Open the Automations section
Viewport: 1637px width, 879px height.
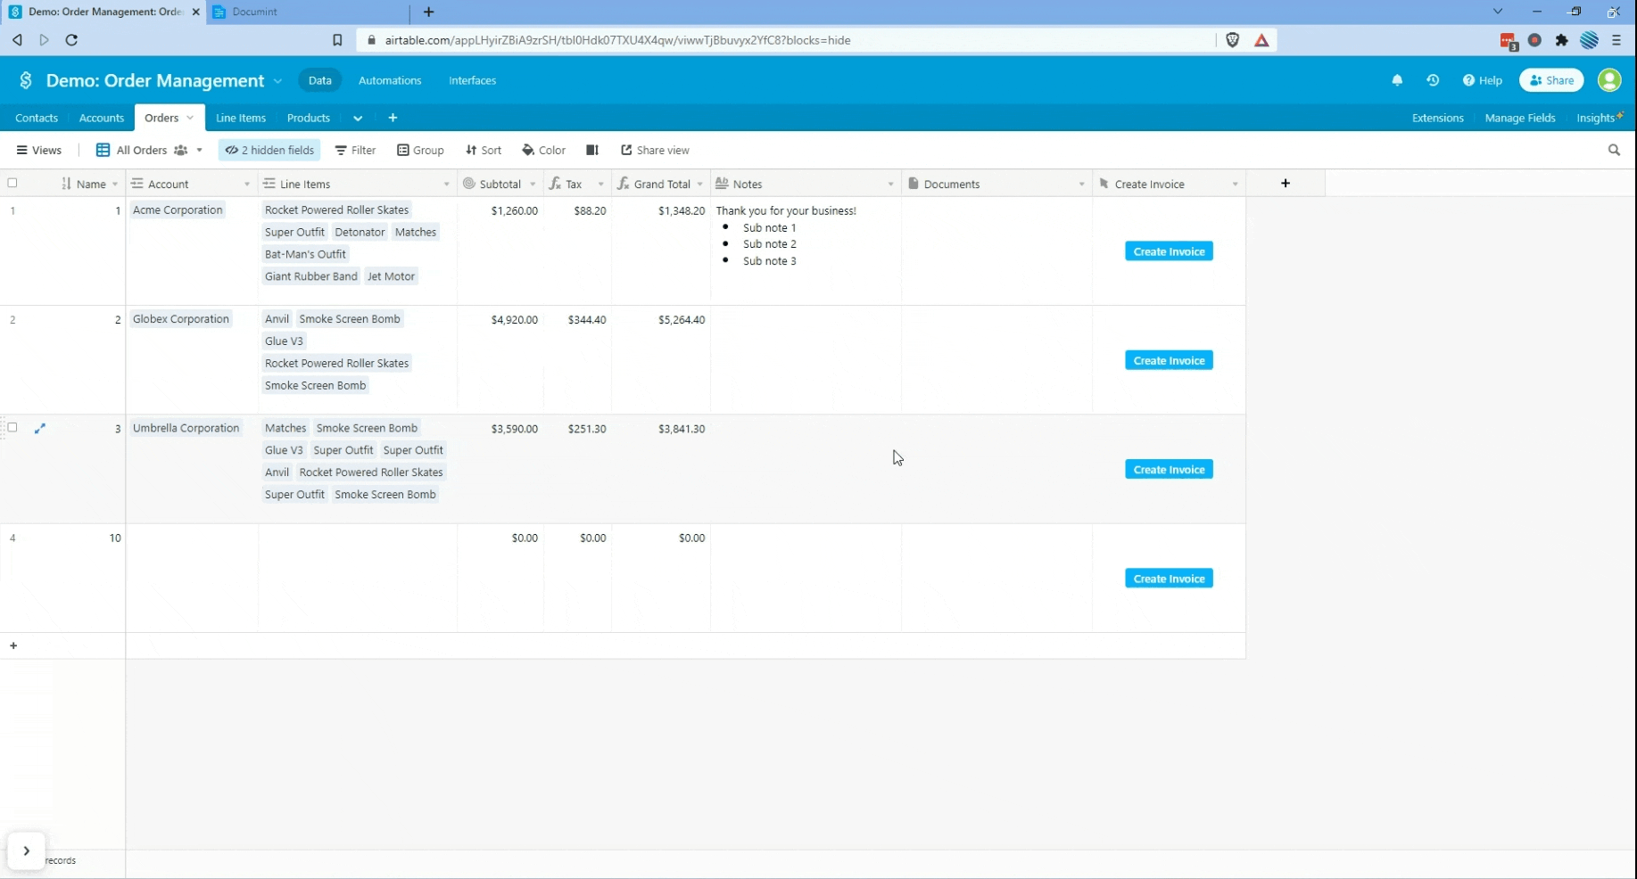pos(390,80)
